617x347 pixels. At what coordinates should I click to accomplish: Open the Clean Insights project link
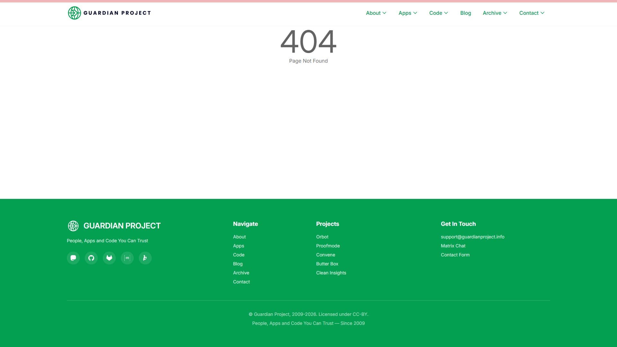coord(331,273)
